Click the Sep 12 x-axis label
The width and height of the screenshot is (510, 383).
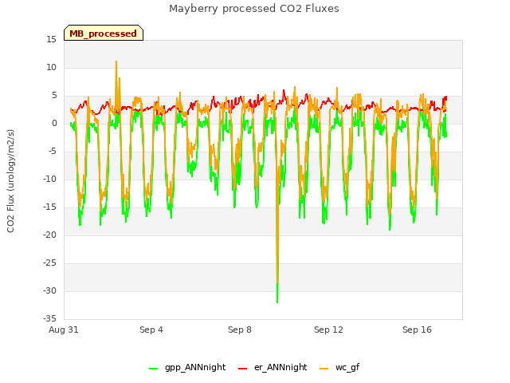tap(328, 330)
